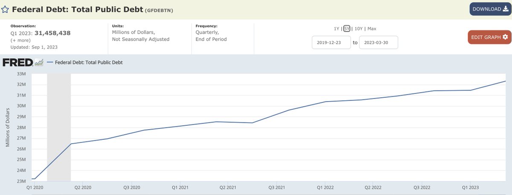512x195 pixels.
Task: Select the Max date range
Action: pos(372,29)
